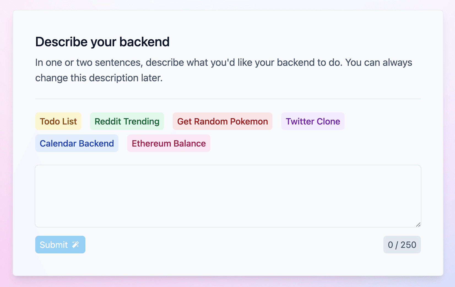Select the Reddit Trending example
455x287 pixels.
tap(127, 121)
